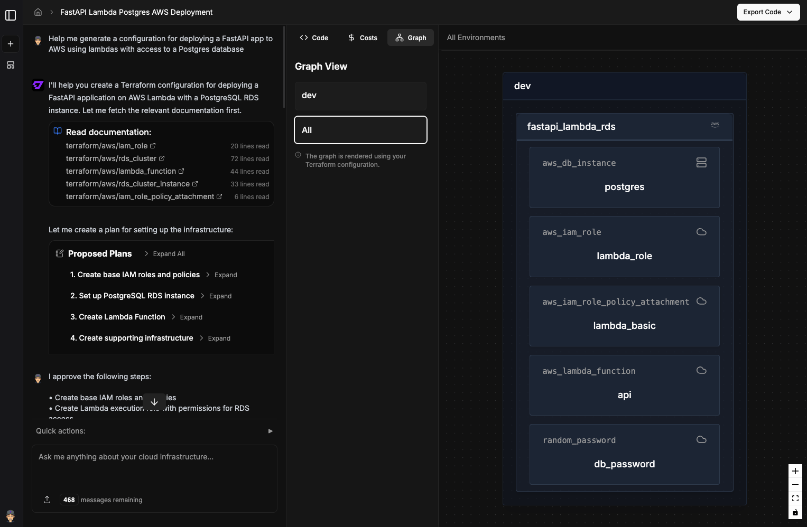This screenshot has height=527, width=807.
Task: Open the templates layout icon in sidebar
Action: point(11,65)
